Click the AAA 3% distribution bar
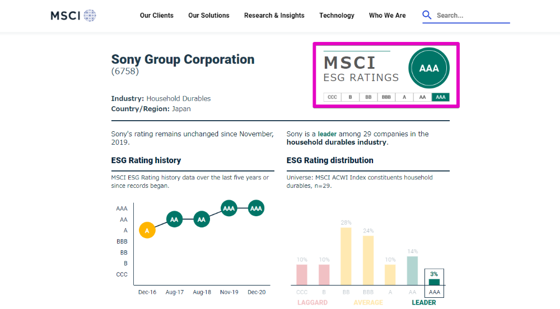This screenshot has width=560, height=309. coord(435,282)
